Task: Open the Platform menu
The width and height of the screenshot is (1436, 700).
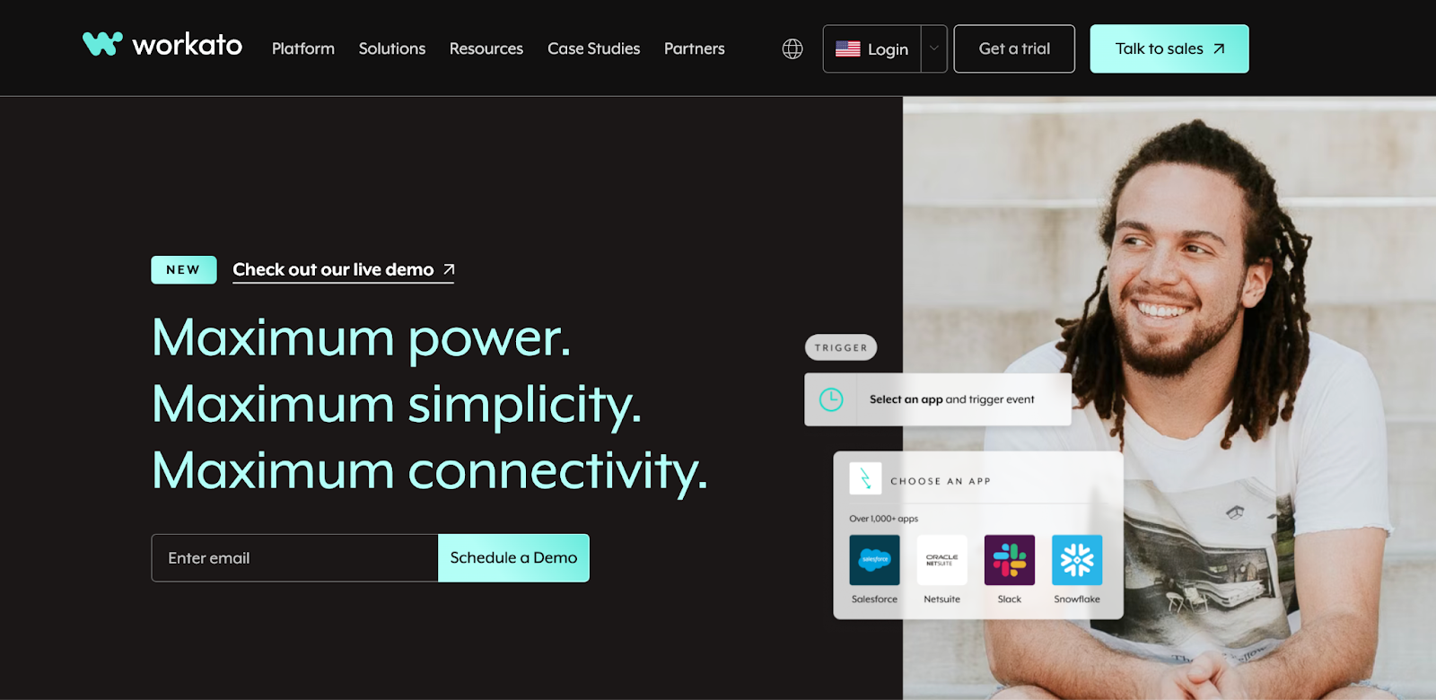Action: coord(303,48)
